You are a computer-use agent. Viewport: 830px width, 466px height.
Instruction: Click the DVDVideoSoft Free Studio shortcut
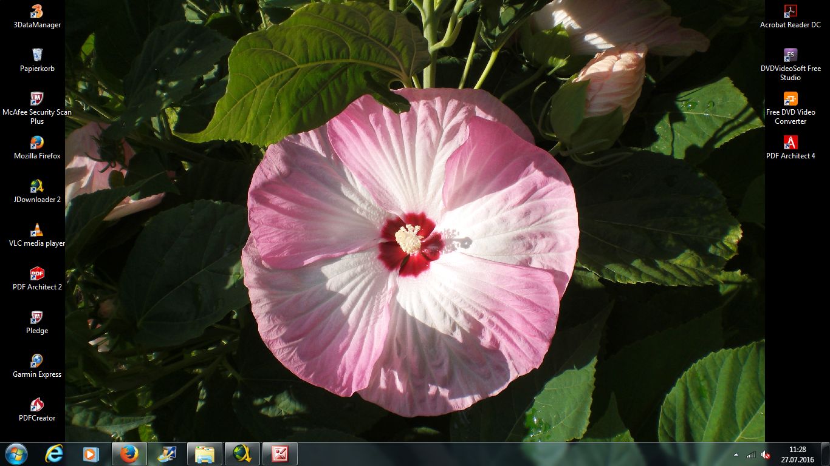(x=790, y=55)
